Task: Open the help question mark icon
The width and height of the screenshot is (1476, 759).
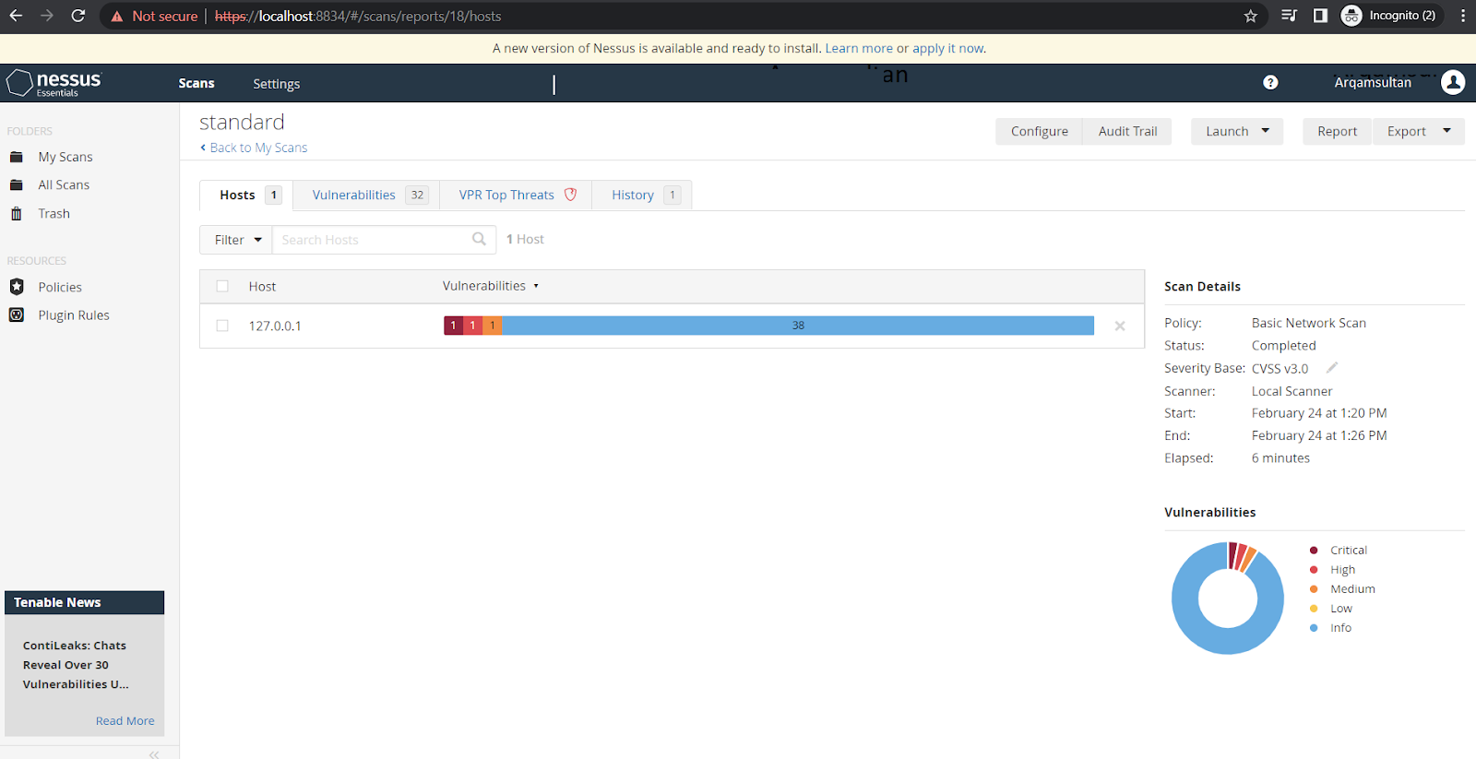Action: [1270, 83]
